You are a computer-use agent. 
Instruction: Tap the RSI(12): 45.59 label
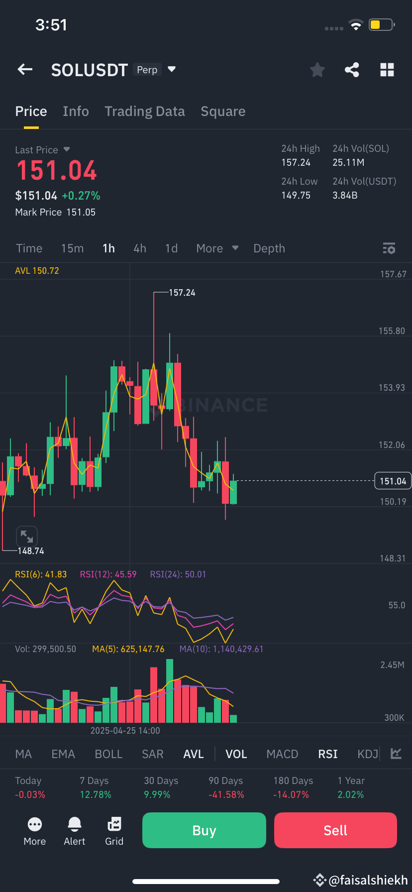[x=108, y=574]
